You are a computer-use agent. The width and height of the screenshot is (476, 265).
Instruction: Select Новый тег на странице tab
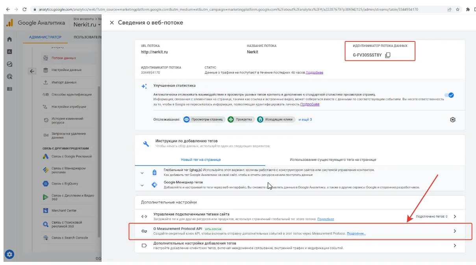[201, 160]
